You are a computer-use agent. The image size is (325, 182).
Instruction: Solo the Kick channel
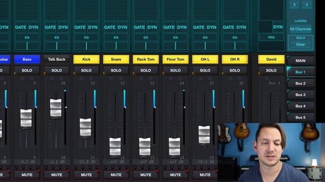point(86,70)
